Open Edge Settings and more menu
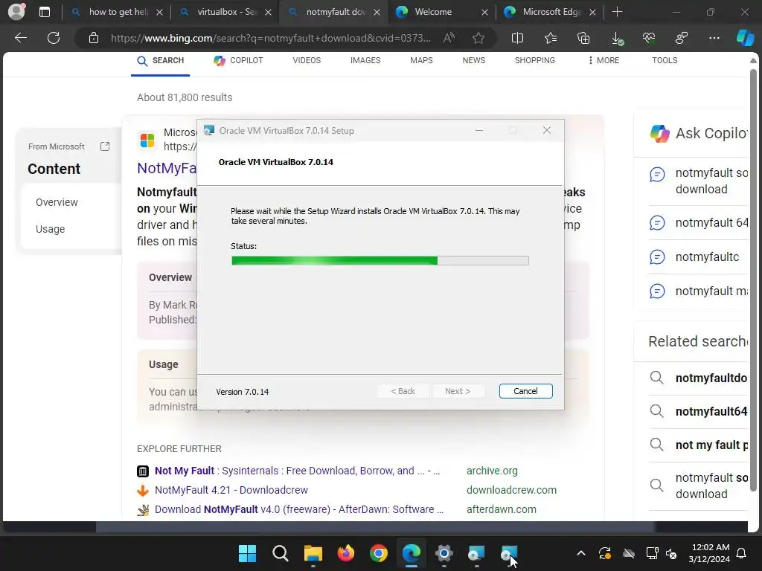 pyautogui.click(x=714, y=38)
